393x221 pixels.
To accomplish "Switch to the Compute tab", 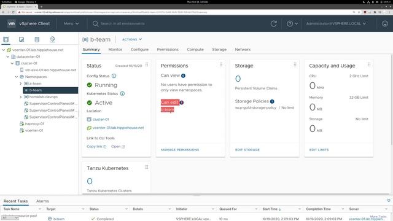I will pos(195,50).
